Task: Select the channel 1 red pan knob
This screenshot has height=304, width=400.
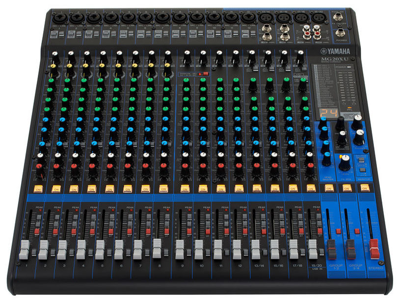Action: click(x=39, y=166)
